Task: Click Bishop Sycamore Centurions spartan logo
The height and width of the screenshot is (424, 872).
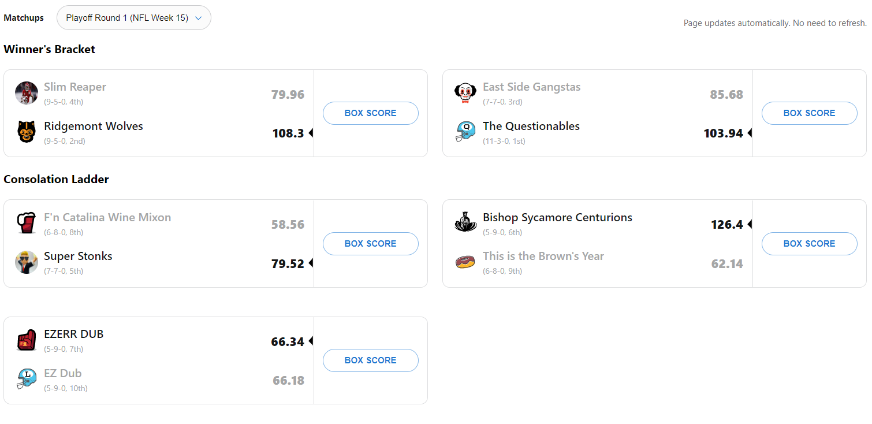Action: tap(465, 224)
